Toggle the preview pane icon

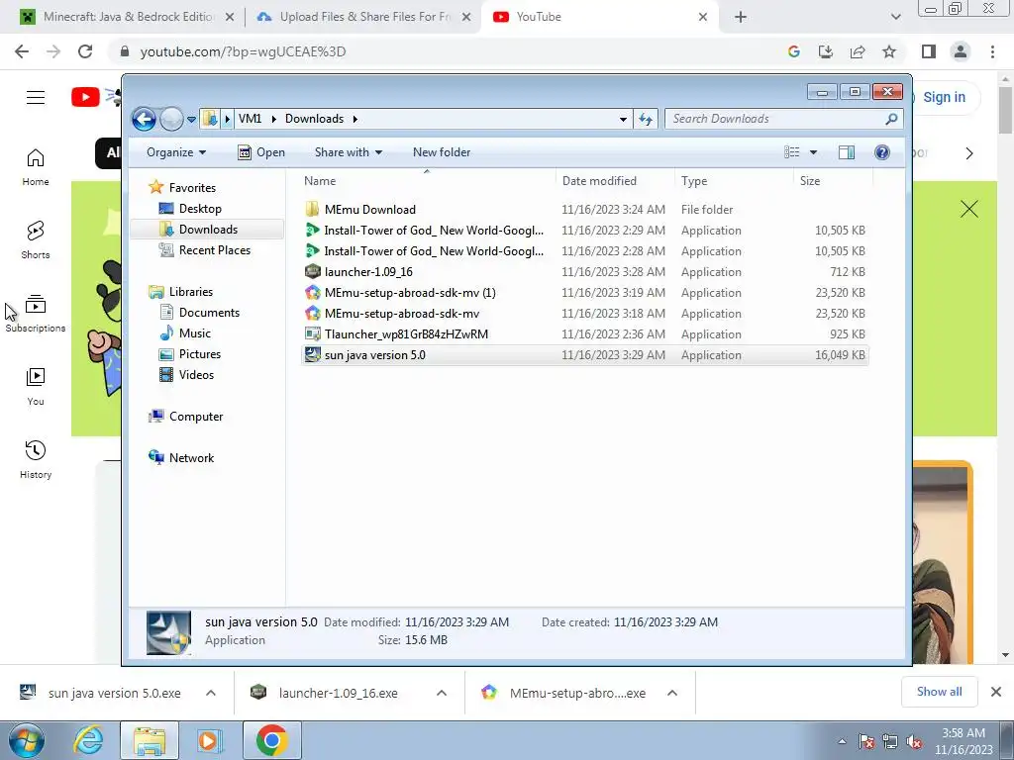click(x=846, y=152)
